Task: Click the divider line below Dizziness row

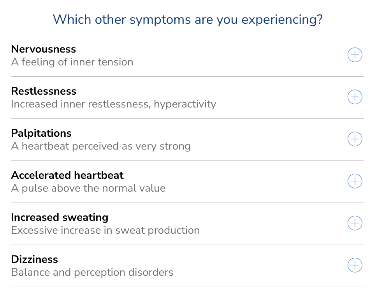Action: (188, 287)
